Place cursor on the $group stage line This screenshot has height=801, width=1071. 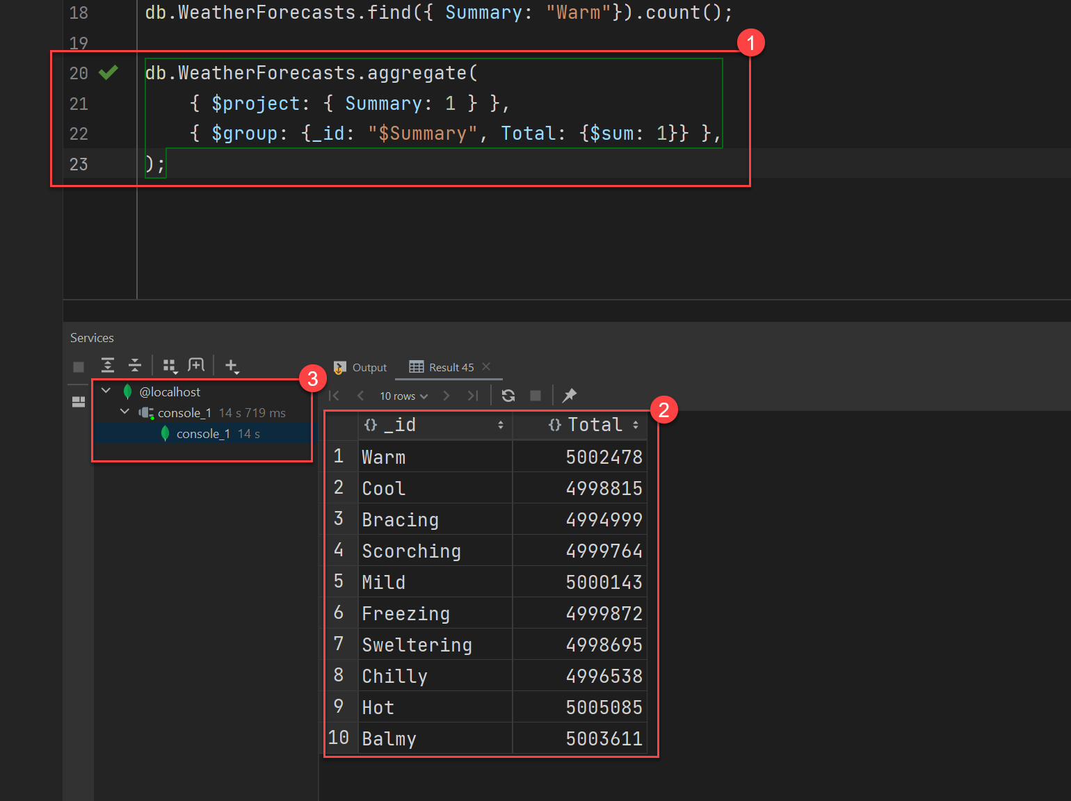pyautogui.click(x=456, y=133)
